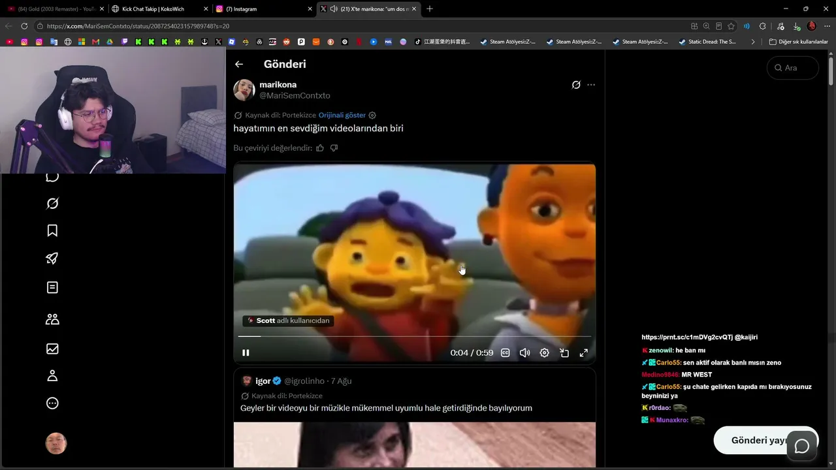Click the zoom magnifier in address bar

706,26
